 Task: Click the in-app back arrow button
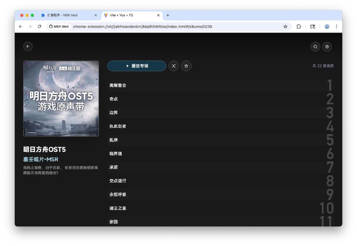28,46
